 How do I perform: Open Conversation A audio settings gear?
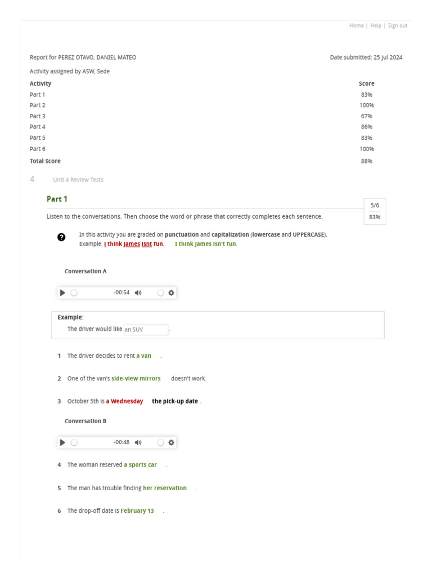172,293
